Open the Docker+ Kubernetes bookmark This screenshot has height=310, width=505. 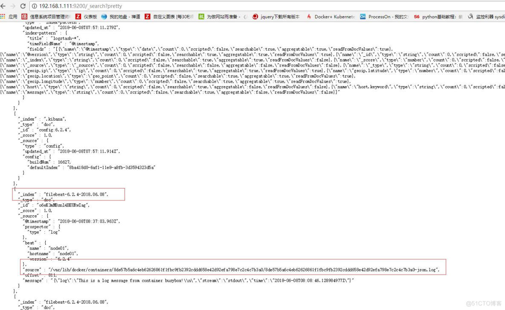pos(331,17)
